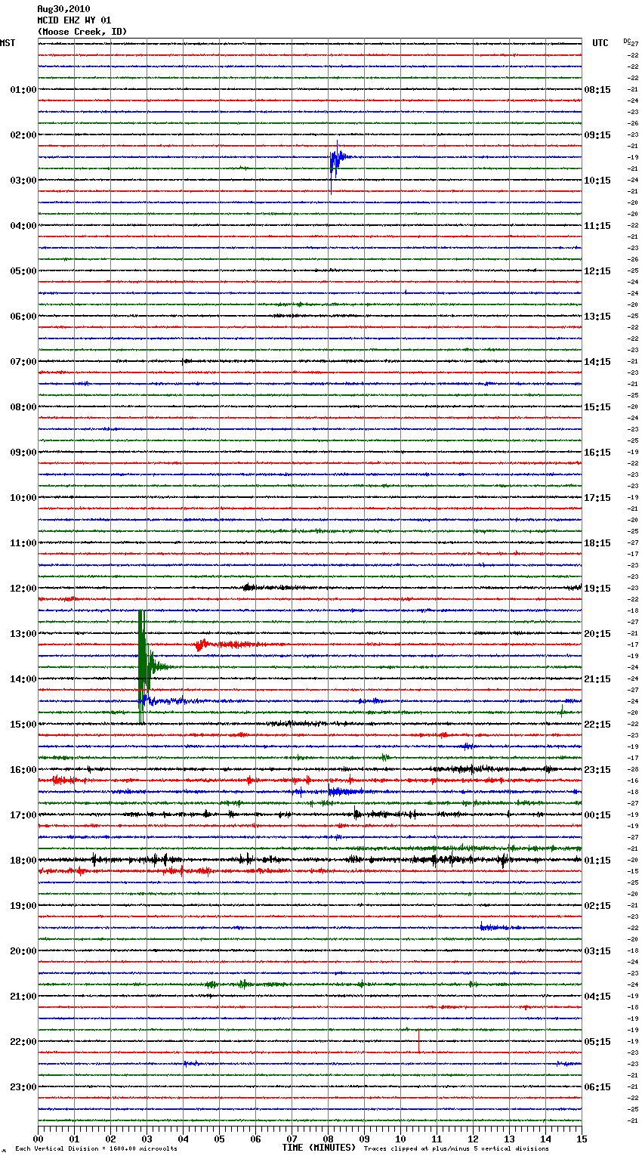Click the 20:15 UTC time label
The image size is (642, 1159).
click(597, 633)
